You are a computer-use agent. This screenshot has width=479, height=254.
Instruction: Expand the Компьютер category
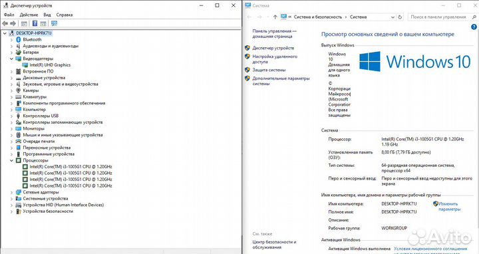[x=11, y=109]
